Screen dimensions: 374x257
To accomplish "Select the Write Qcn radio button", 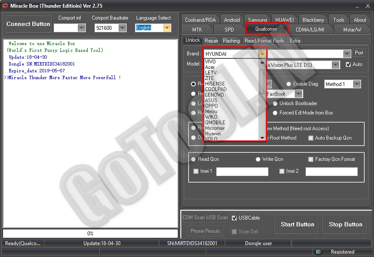I will [258, 159].
